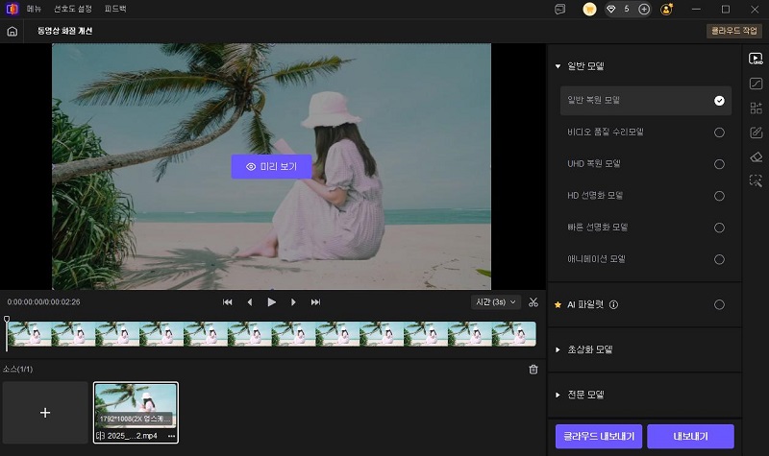Enable the AI 파일럿 option
The height and width of the screenshot is (456, 769).
pyautogui.click(x=719, y=305)
